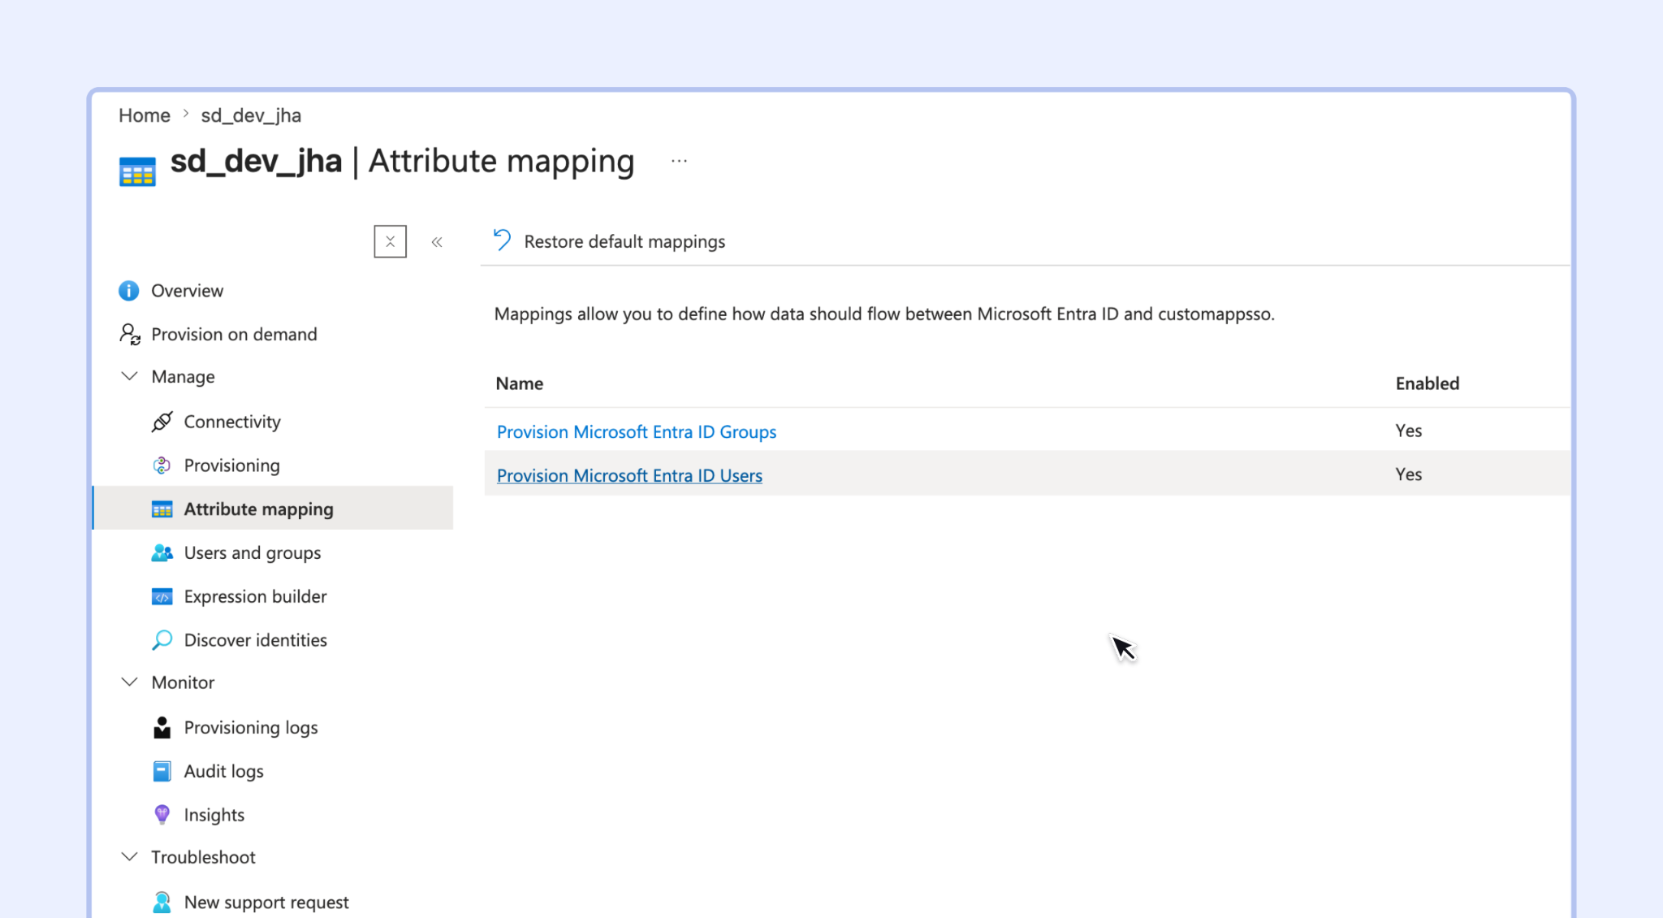
Task: Click the Expression builder code icon
Action: pyautogui.click(x=162, y=597)
